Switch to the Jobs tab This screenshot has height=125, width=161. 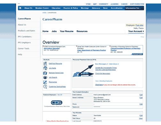click(54, 31)
